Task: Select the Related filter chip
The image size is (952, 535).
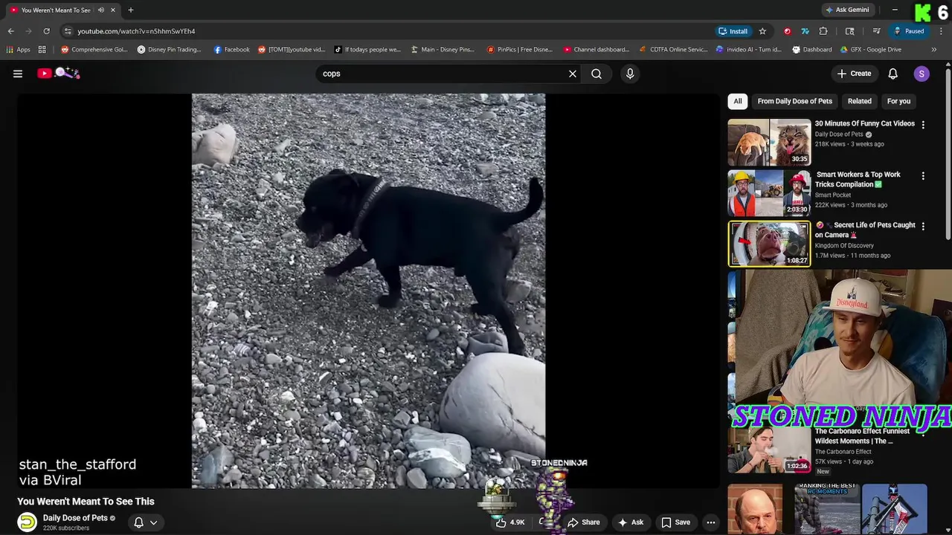Action: (x=859, y=101)
